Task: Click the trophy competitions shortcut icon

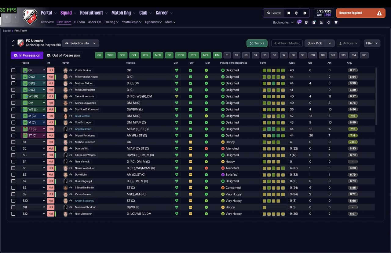Action: [x=336, y=22]
